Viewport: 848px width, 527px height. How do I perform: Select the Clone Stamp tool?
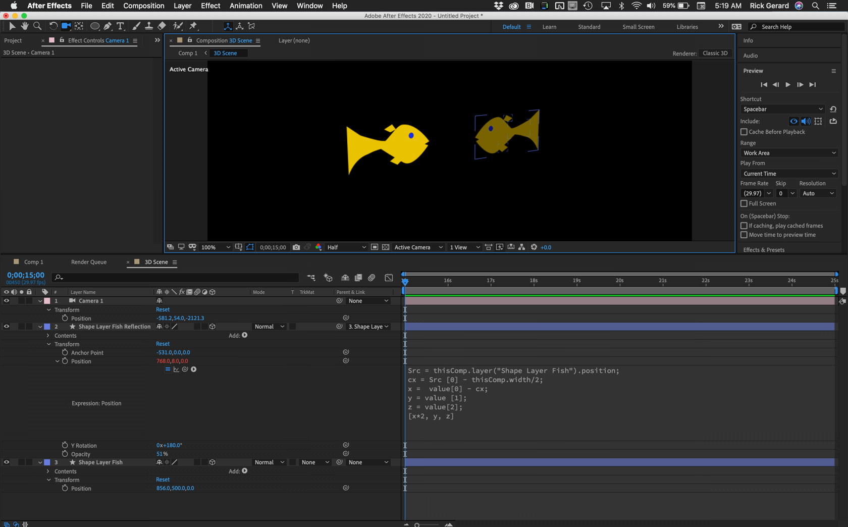tap(149, 26)
